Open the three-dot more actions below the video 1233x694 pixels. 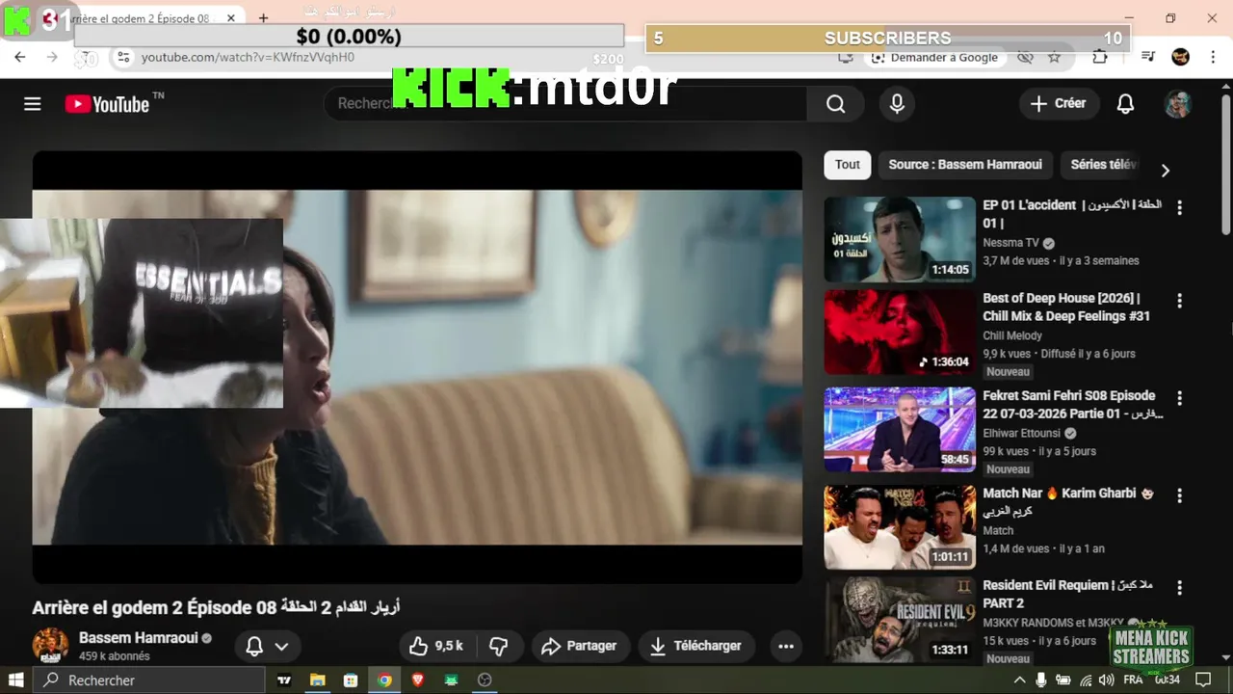[x=786, y=646]
